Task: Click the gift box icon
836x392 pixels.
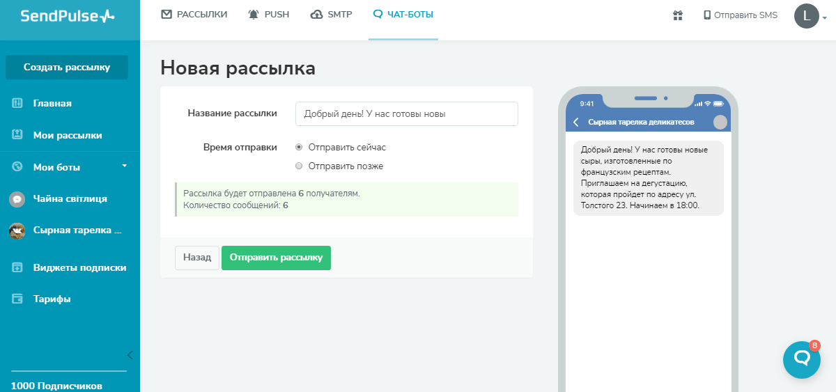Action: tap(677, 15)
